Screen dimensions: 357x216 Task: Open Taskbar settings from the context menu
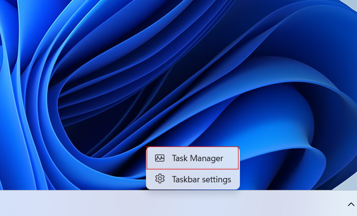click(192, 179)
